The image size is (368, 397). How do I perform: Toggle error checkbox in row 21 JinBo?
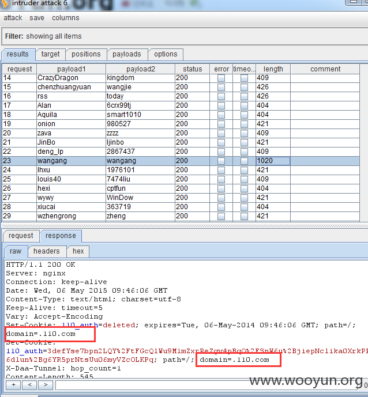[x=221, y=142]
